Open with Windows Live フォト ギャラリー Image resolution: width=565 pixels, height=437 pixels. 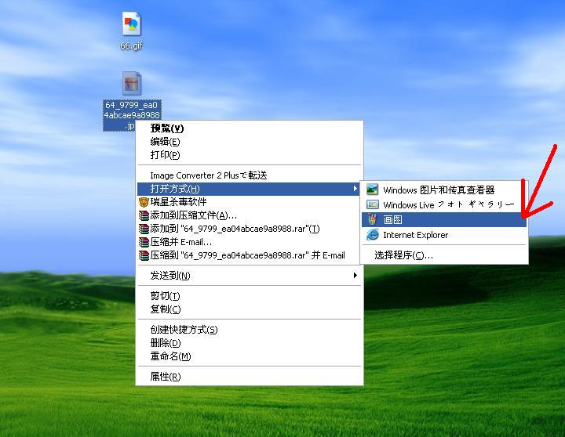tap(444, 204)
